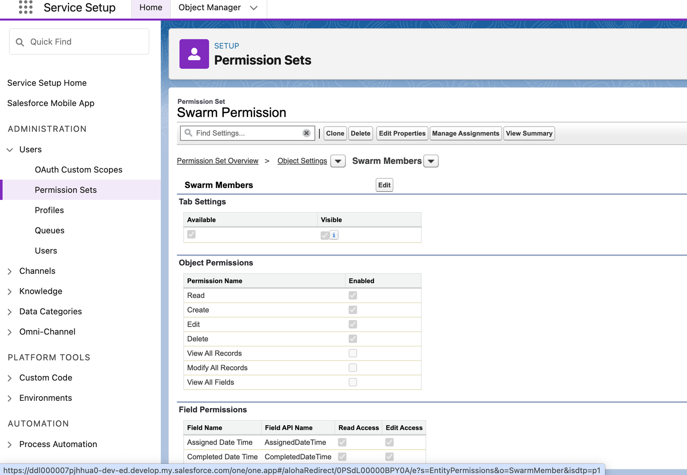The image size is (687, 475).
Task: Expand the Environments section
Action: click(9, 399)
